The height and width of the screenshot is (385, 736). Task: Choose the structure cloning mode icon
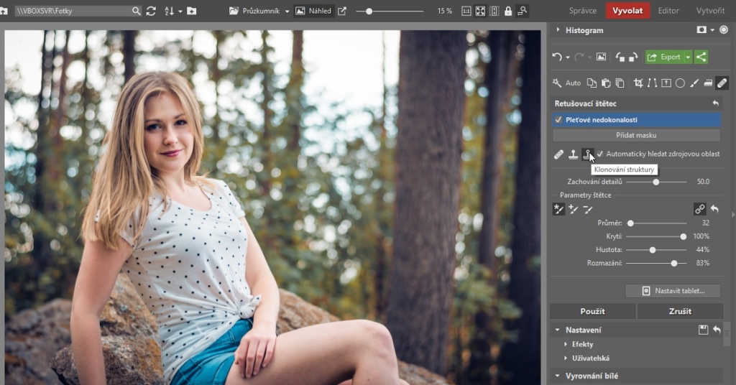[587, 154]
